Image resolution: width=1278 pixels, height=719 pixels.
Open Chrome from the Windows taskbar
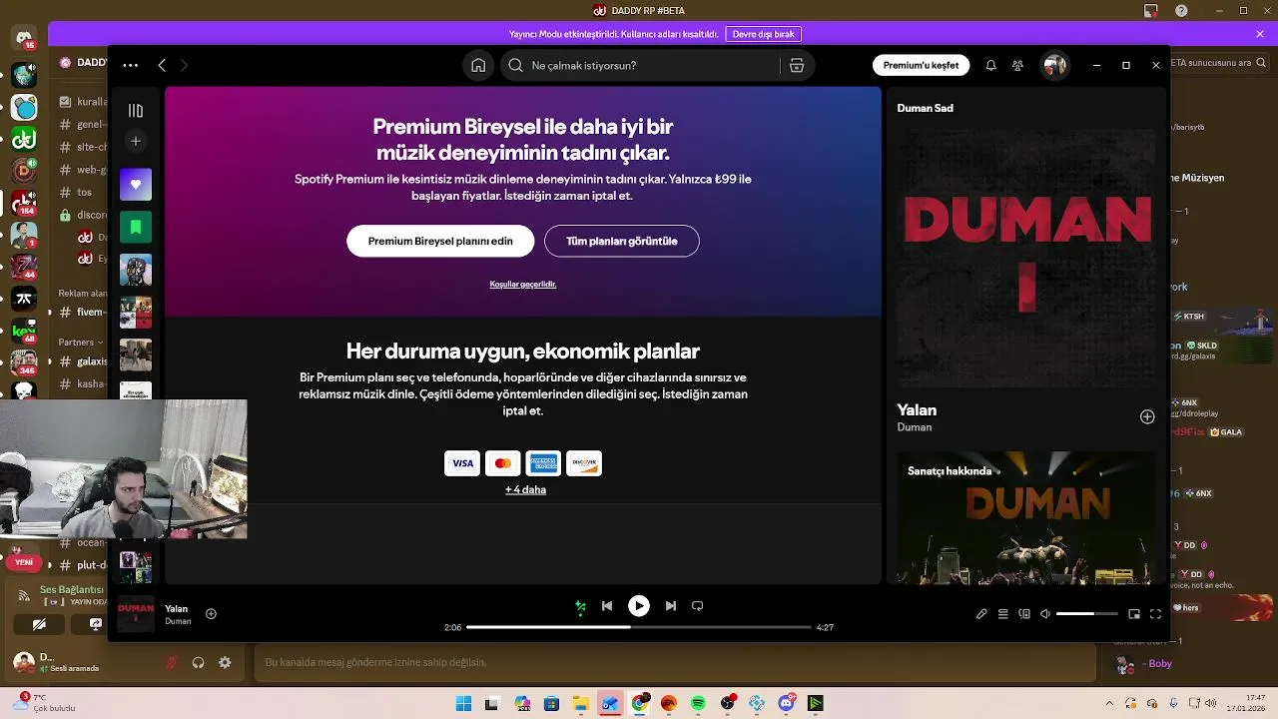click(639, 703)
